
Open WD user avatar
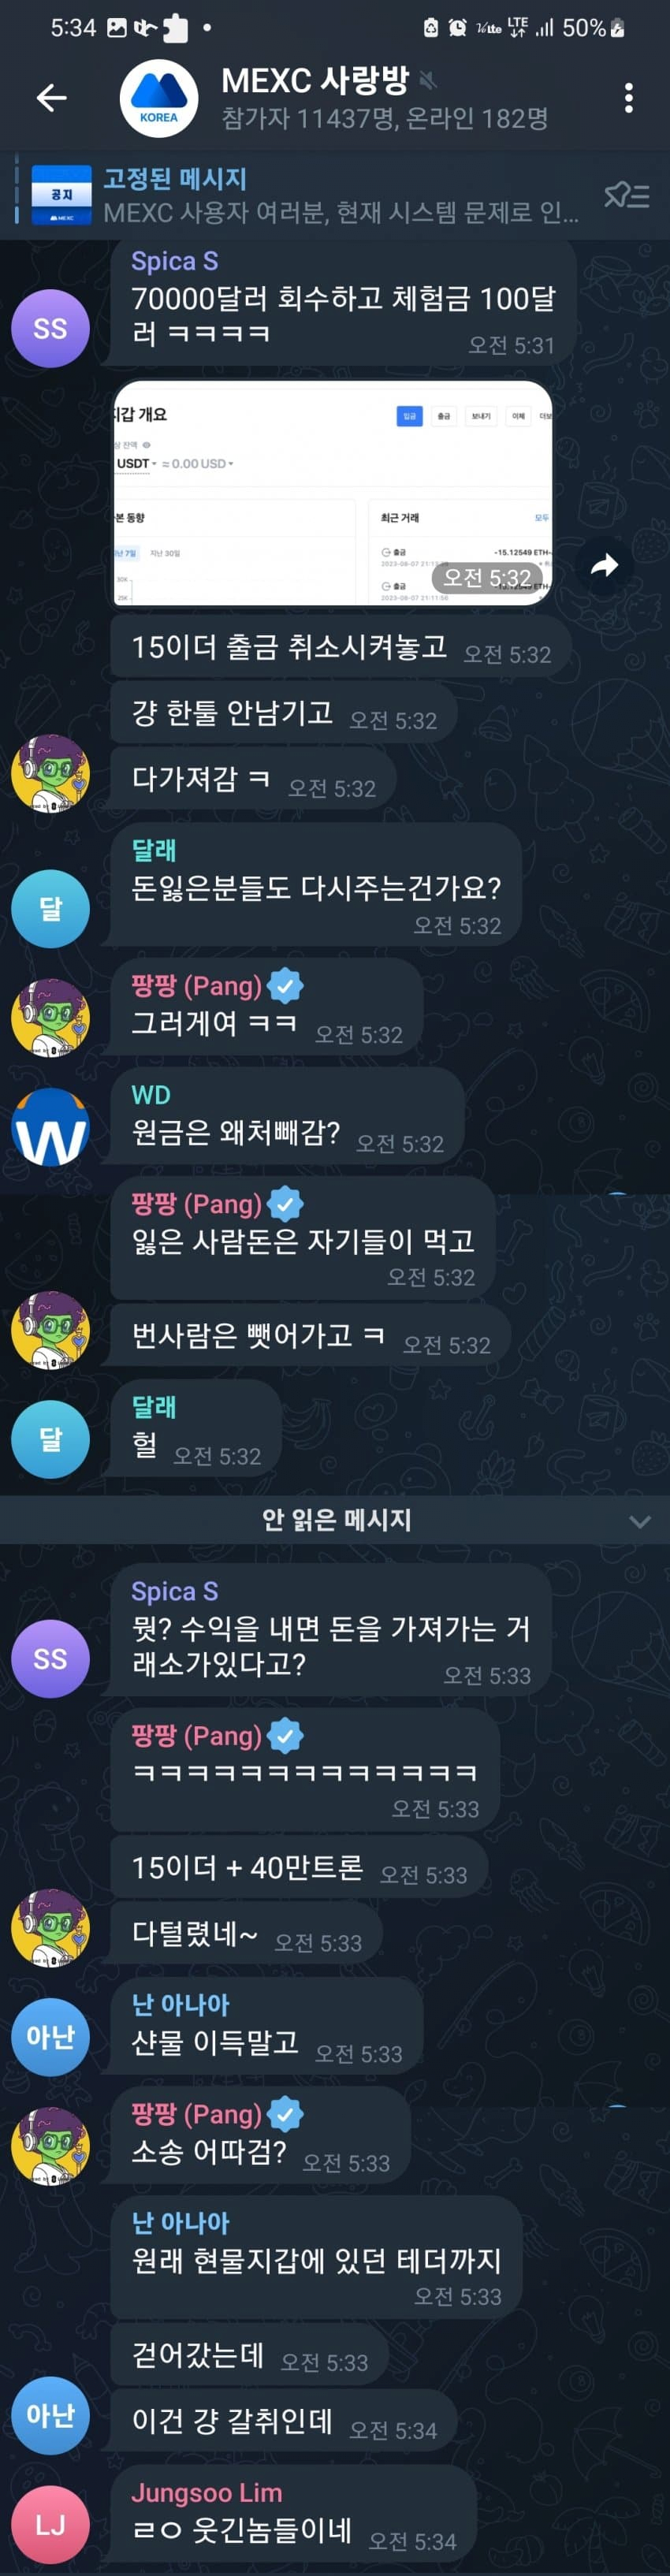coord(50,1127)
